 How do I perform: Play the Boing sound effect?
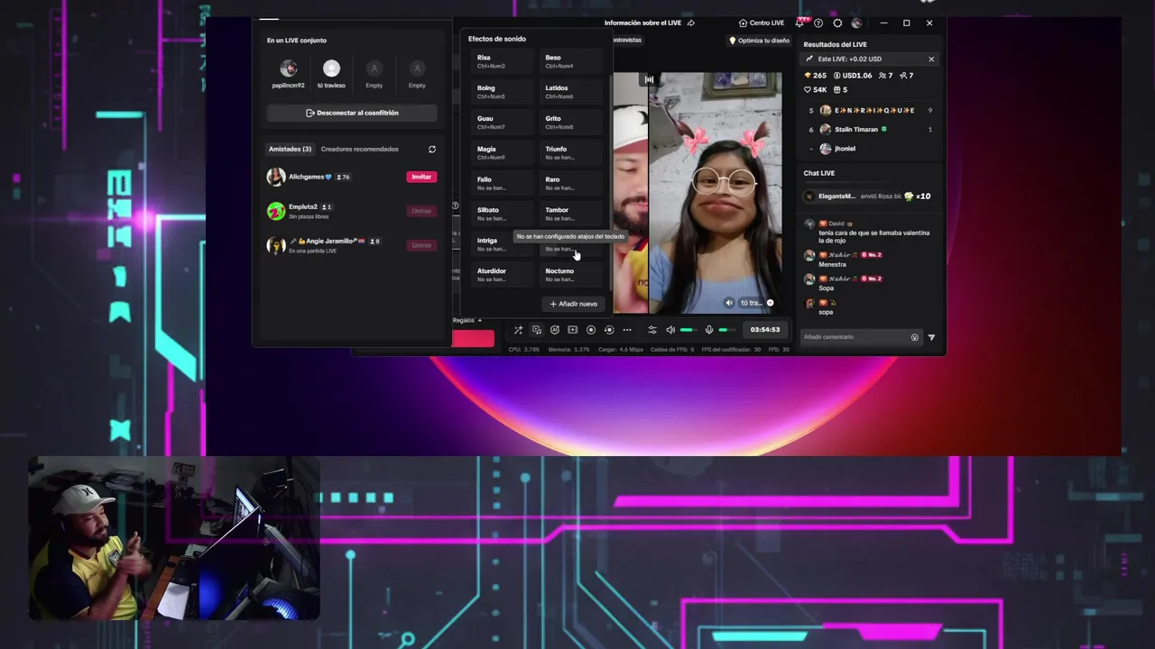[x=503, y=92]
